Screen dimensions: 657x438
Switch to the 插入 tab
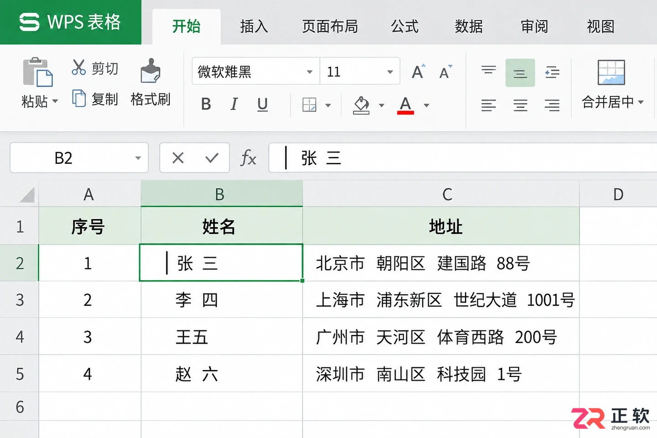point(254,26)
